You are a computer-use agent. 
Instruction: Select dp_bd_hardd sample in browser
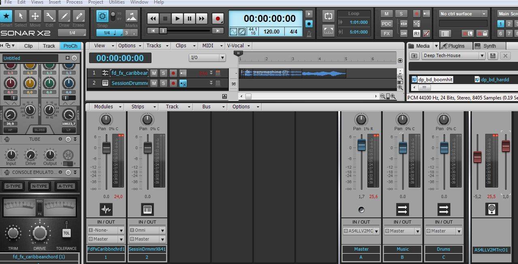[495, 80]
